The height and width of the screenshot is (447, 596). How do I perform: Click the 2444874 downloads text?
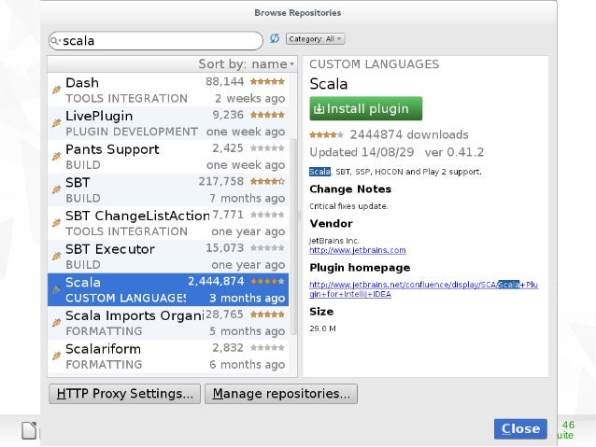409,134
